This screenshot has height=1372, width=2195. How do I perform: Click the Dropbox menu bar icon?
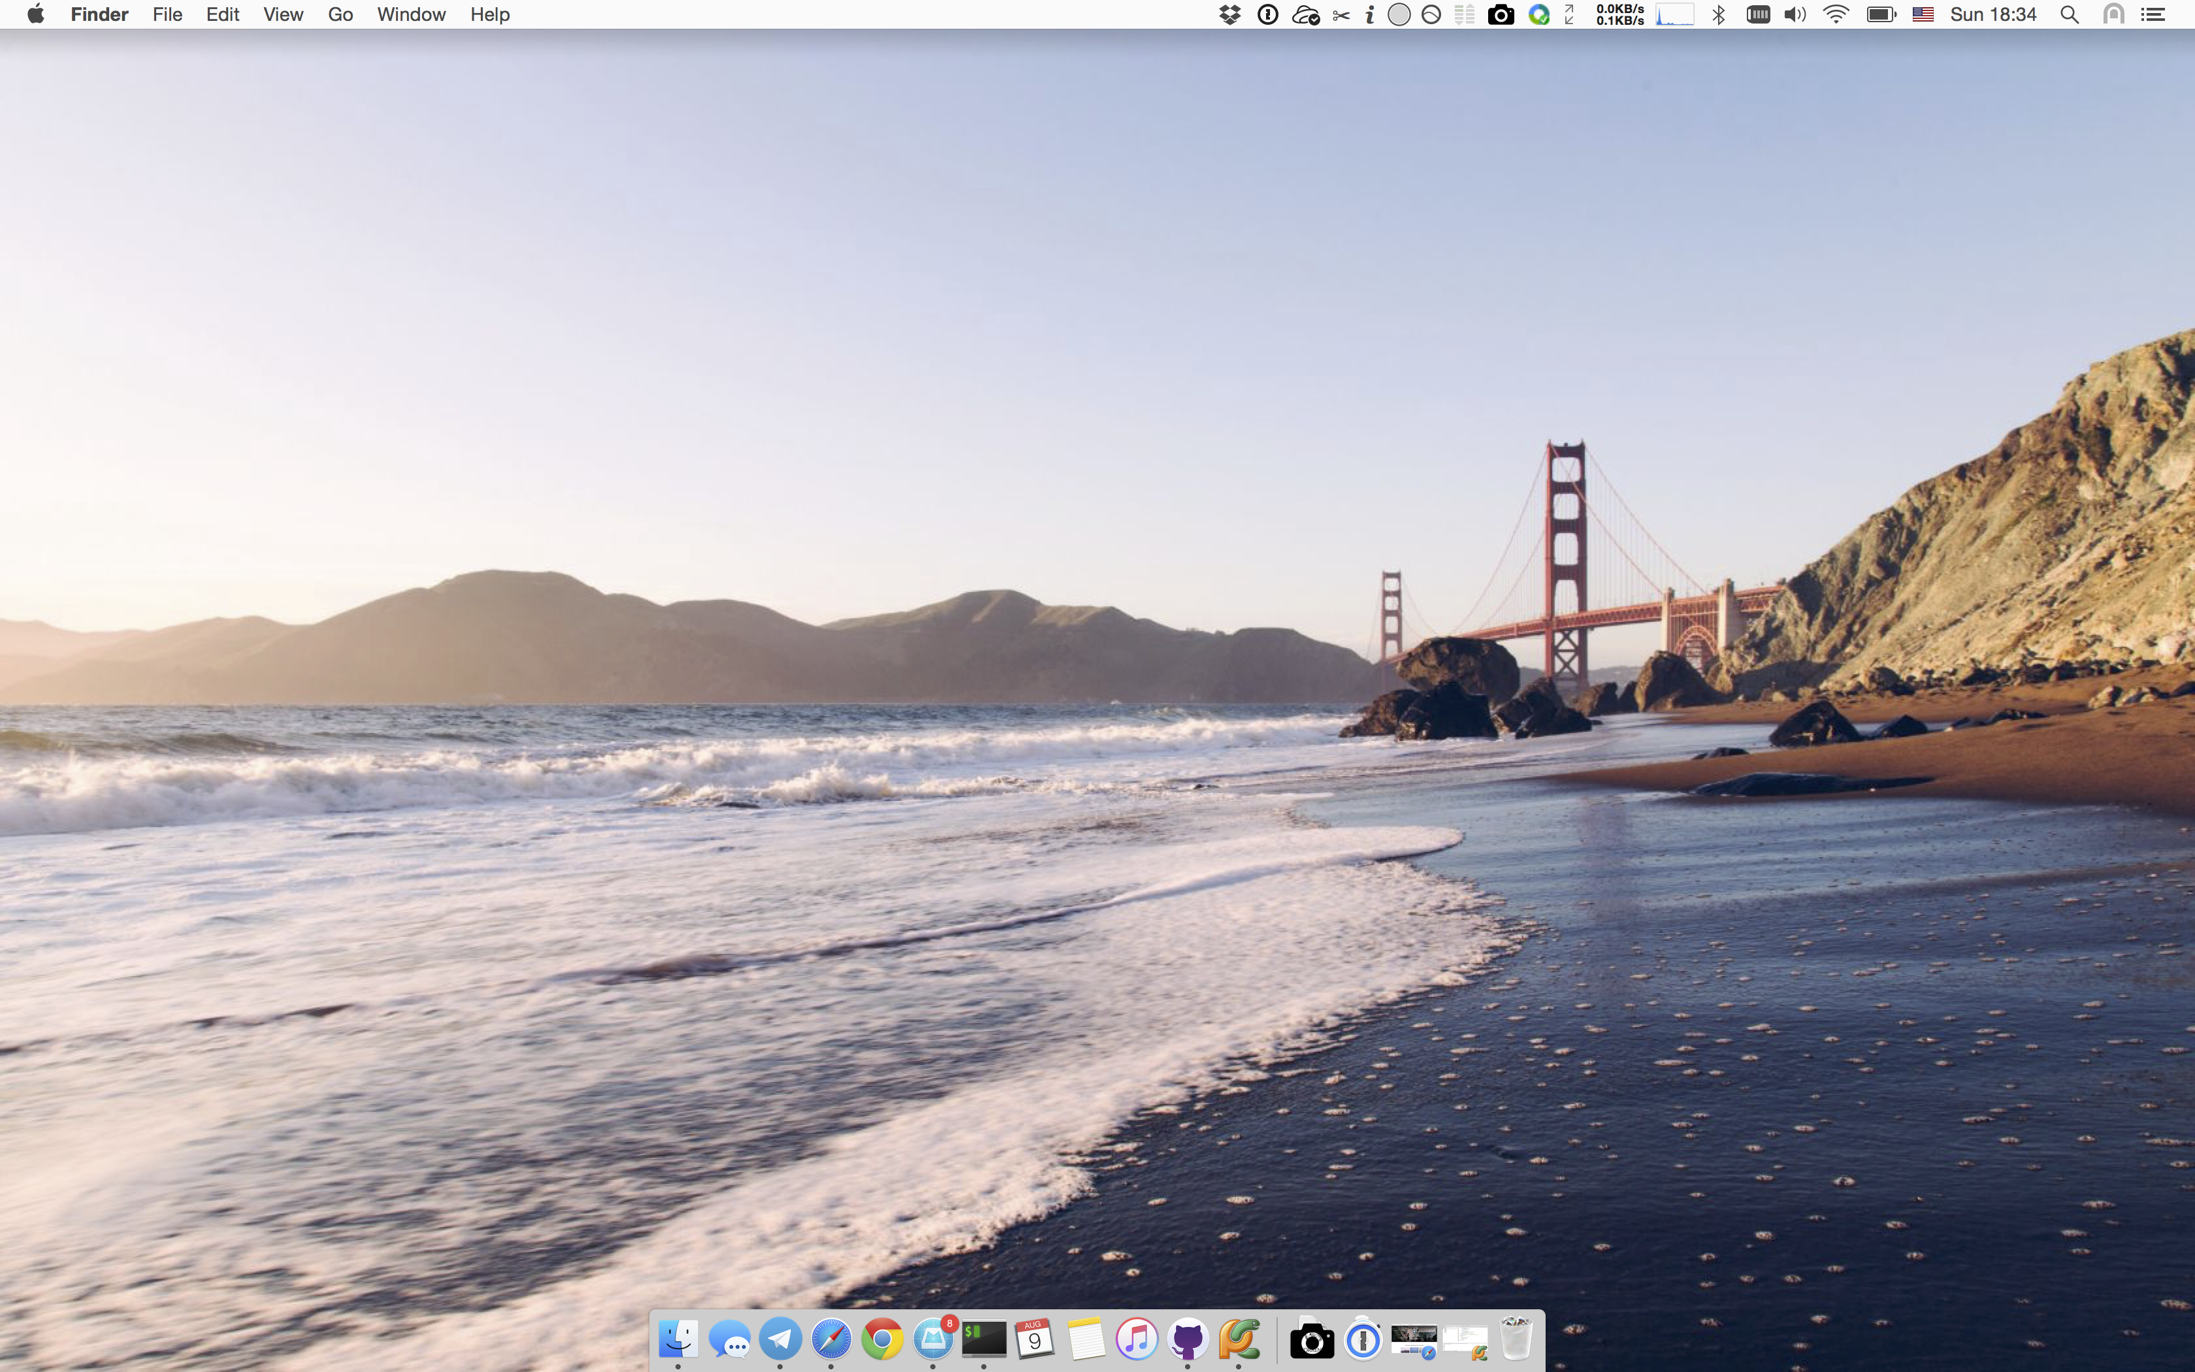pos(1230,14)
